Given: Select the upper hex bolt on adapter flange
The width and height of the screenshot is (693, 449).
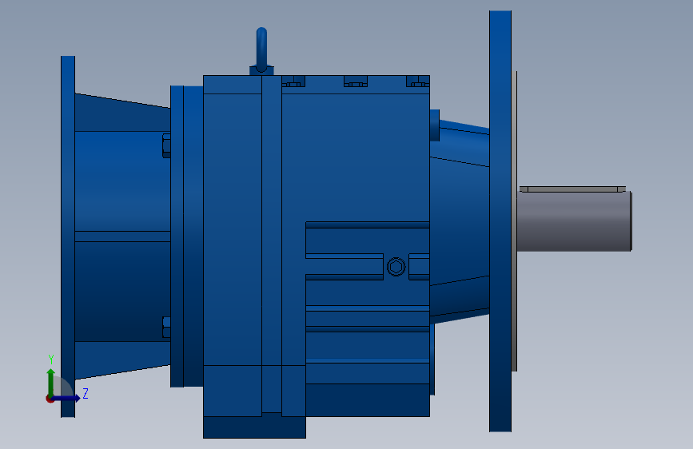Looking at the screenshot, I should pyautogui.click(x=166, y=145).
